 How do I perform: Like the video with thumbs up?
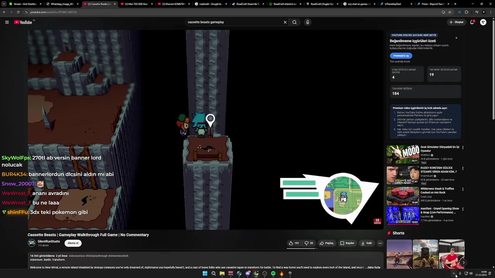[294, 243]
